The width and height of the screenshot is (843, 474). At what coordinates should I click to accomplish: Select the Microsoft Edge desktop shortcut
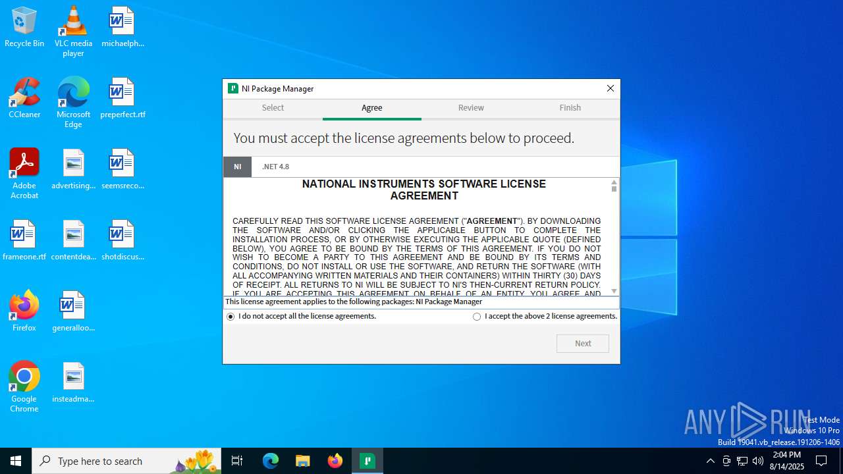(73, 103)
